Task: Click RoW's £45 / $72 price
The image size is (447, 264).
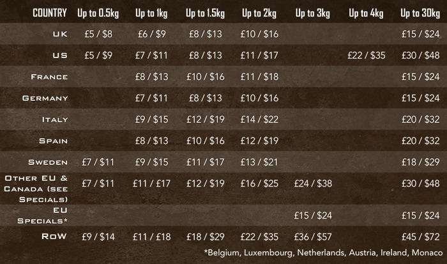Action: (420, 237)
